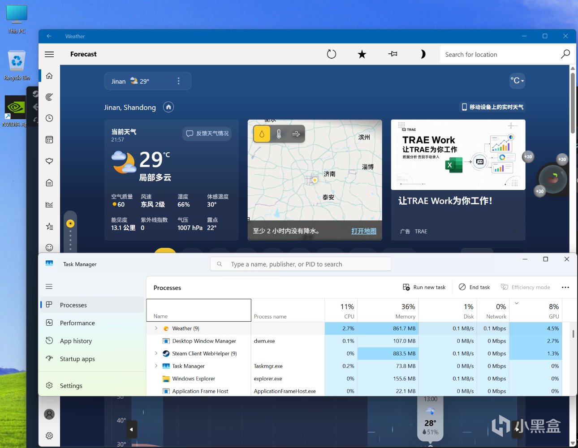Open the map via 打开地图 link
This screenshot has height=448, width=578.
pos(364,231)
